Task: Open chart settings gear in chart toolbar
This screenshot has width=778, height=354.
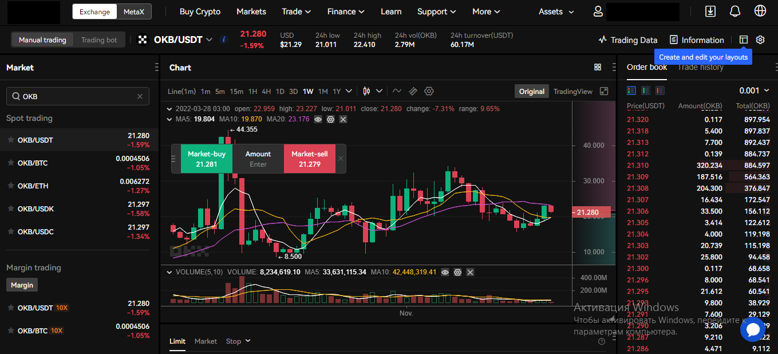Action: (429, 91)
